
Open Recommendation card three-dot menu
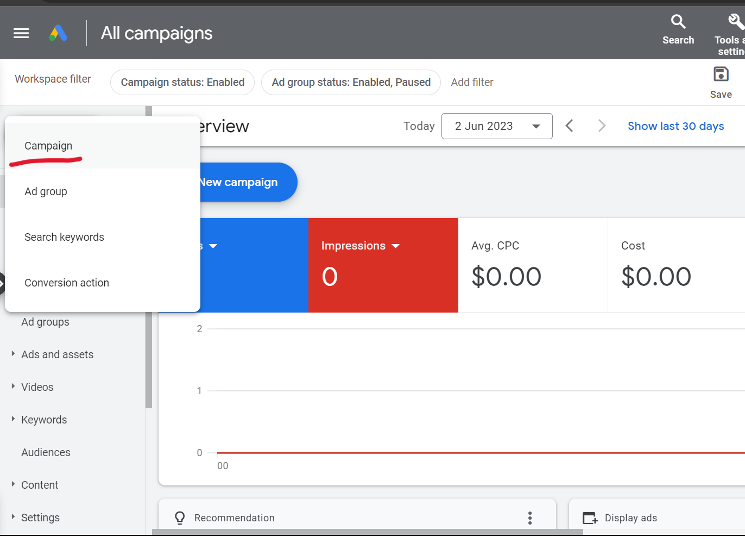(x=530, y=518)
